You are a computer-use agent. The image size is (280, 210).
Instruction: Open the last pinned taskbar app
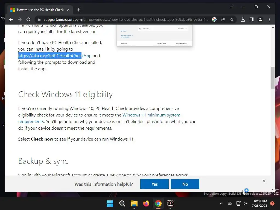click(170, 203)
